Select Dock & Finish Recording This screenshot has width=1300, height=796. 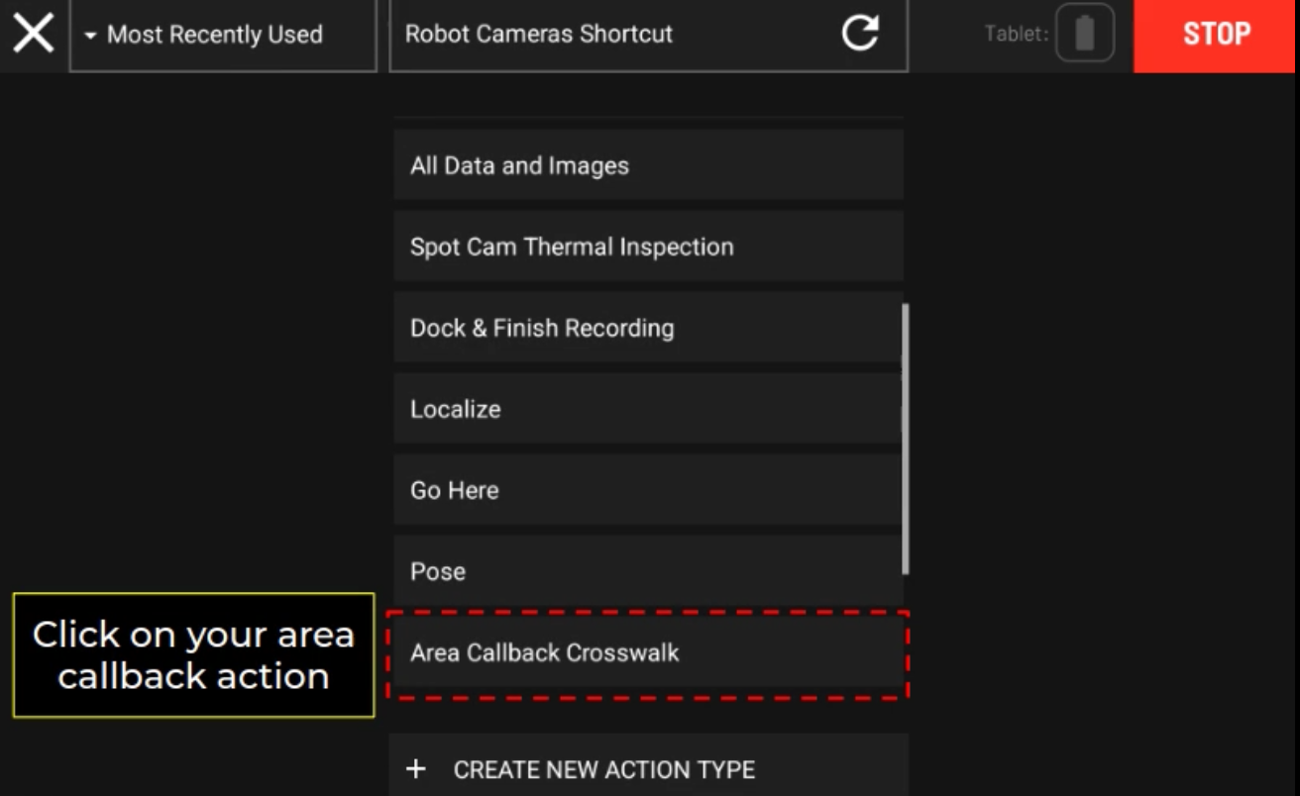pos(648,328)
